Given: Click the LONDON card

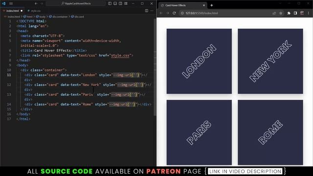Looking at the screenshot, I should click(199, 61).
